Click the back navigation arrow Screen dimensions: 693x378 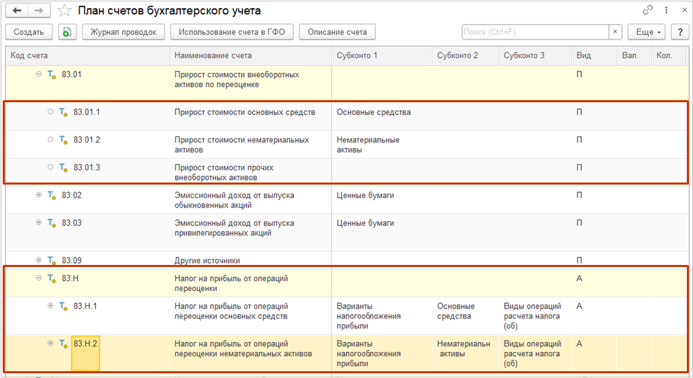click(16, 11)
